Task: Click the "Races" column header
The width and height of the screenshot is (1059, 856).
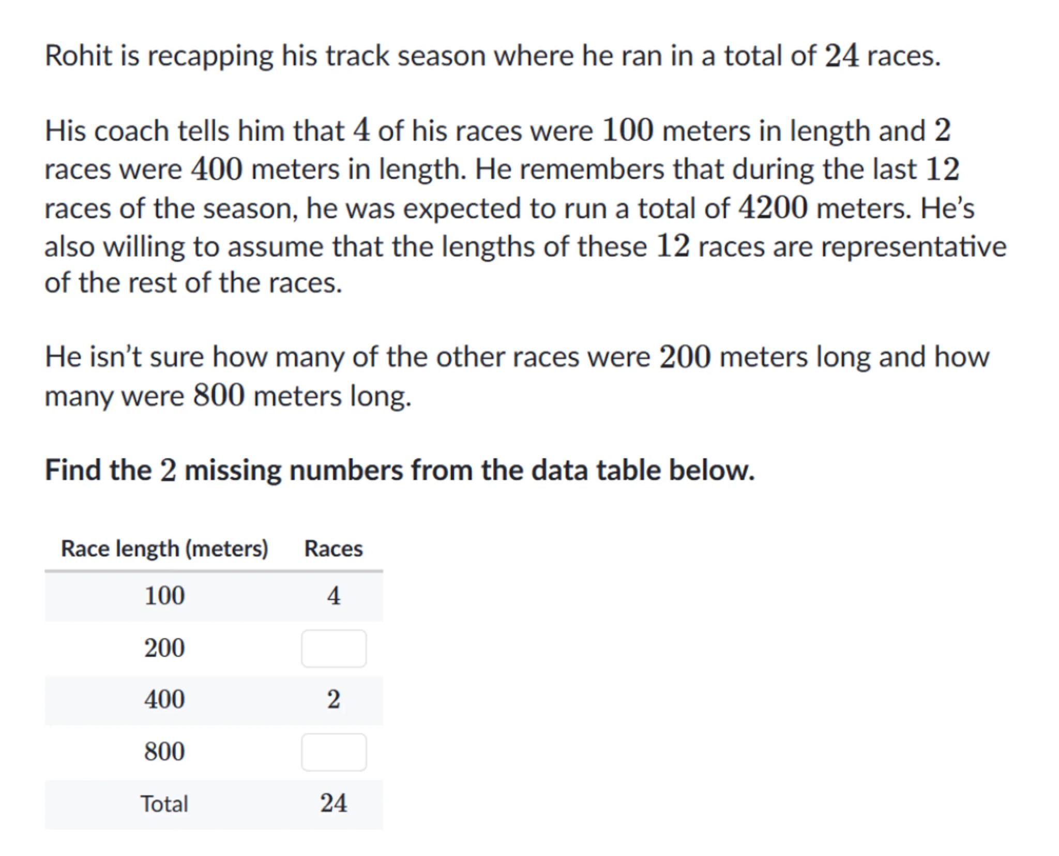Action: [334, 548]
